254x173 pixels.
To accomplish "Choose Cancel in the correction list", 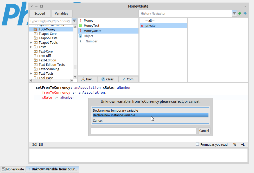I will click(150, 120).
